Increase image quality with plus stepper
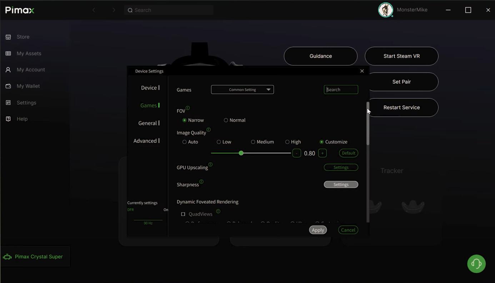Viewport: 495px width, 283px height. 322,153
